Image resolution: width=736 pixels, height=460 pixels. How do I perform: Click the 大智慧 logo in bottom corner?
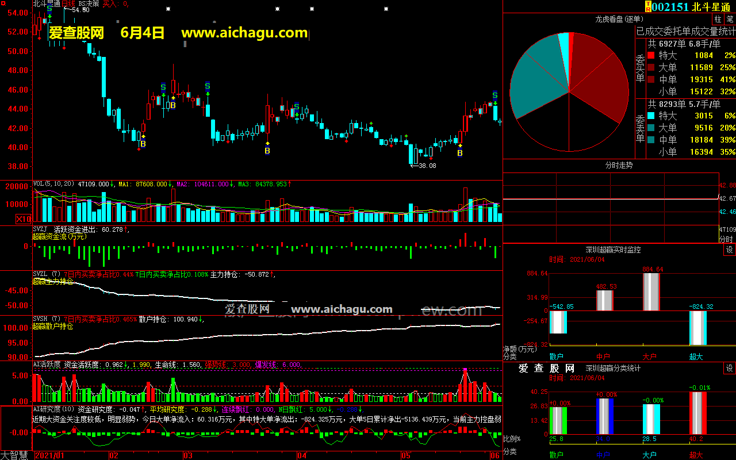pyautogui.click(x=16, y=455)
